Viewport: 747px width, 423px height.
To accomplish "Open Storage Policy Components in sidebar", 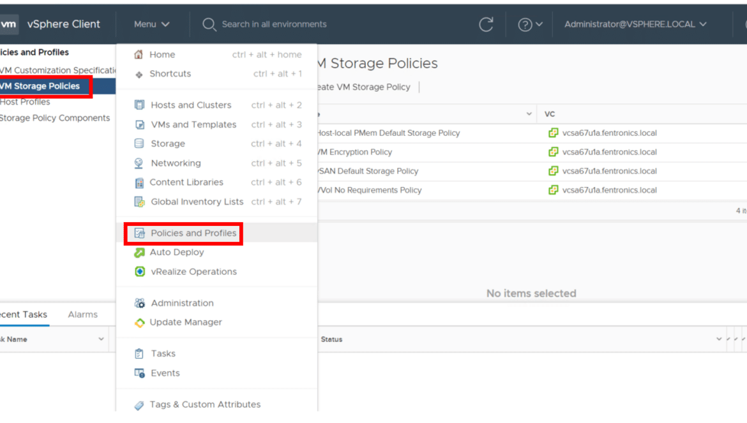I will [x=55, y=118].
